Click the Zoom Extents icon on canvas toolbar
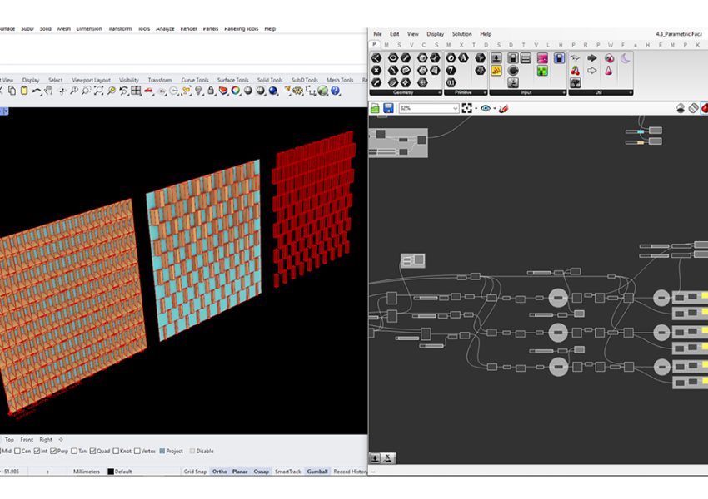 pos(467,108)
